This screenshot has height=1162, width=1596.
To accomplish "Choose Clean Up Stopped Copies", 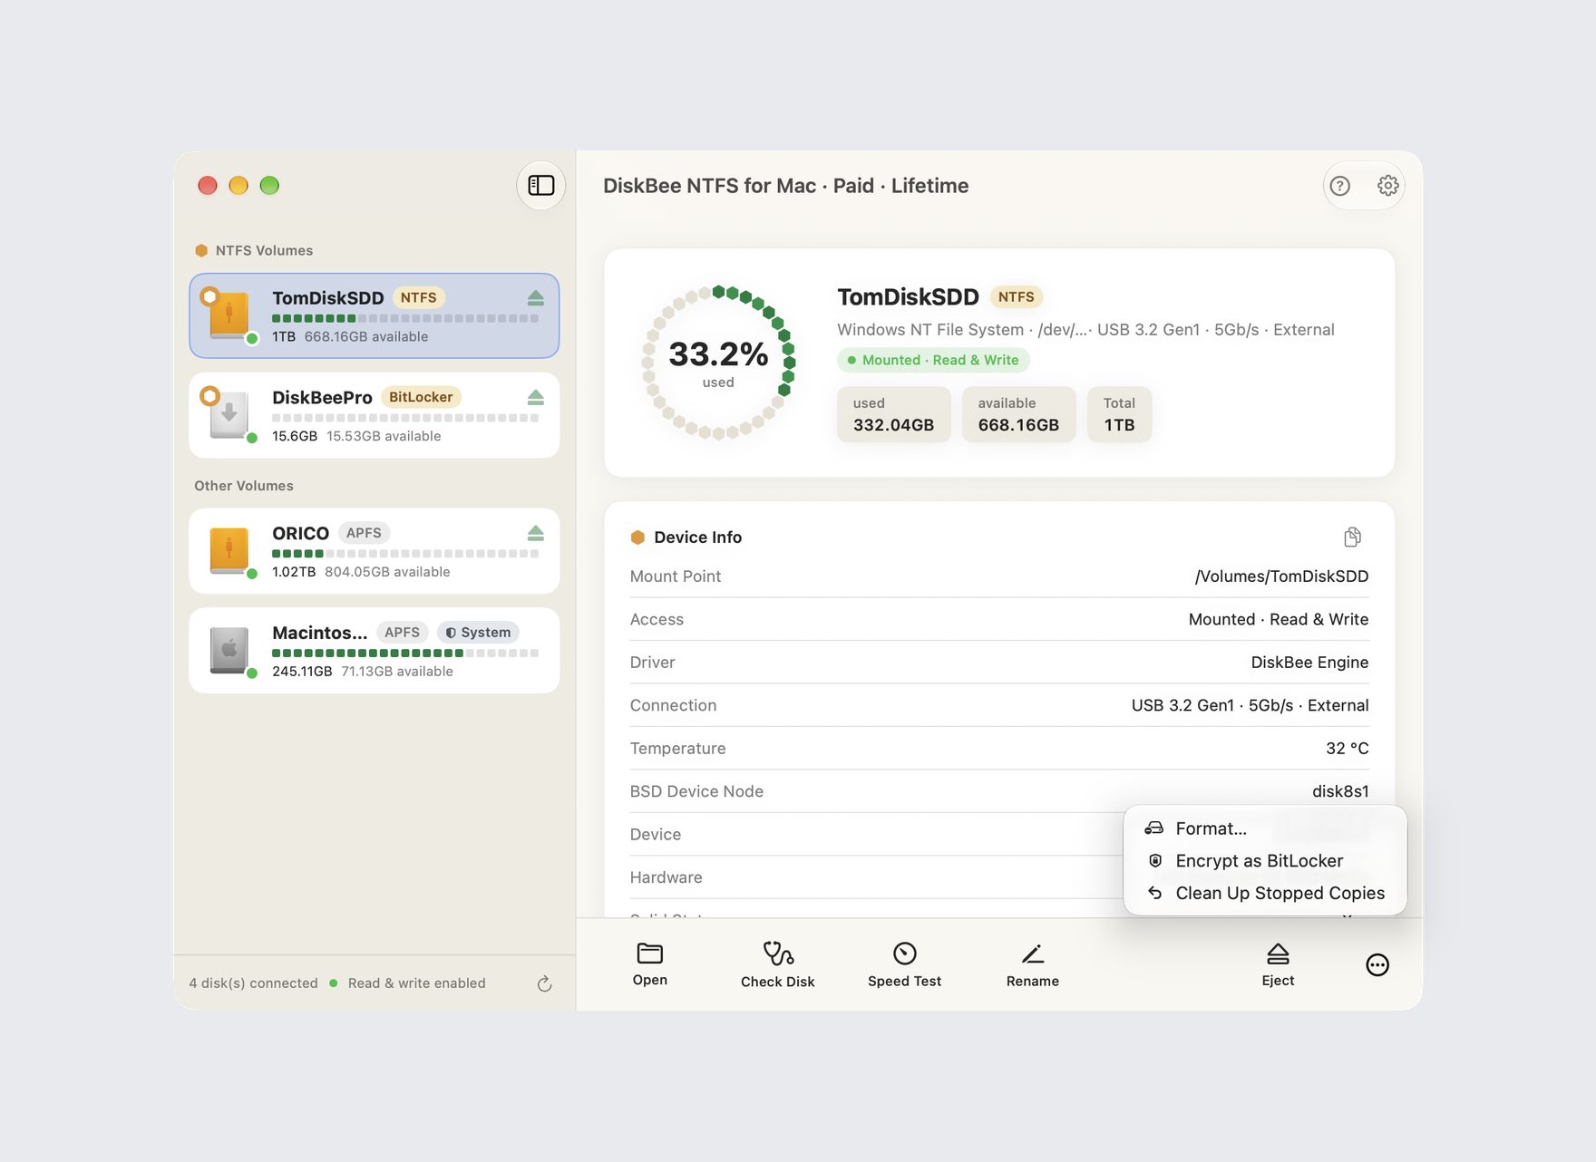I will click(x=1265, y=894).
